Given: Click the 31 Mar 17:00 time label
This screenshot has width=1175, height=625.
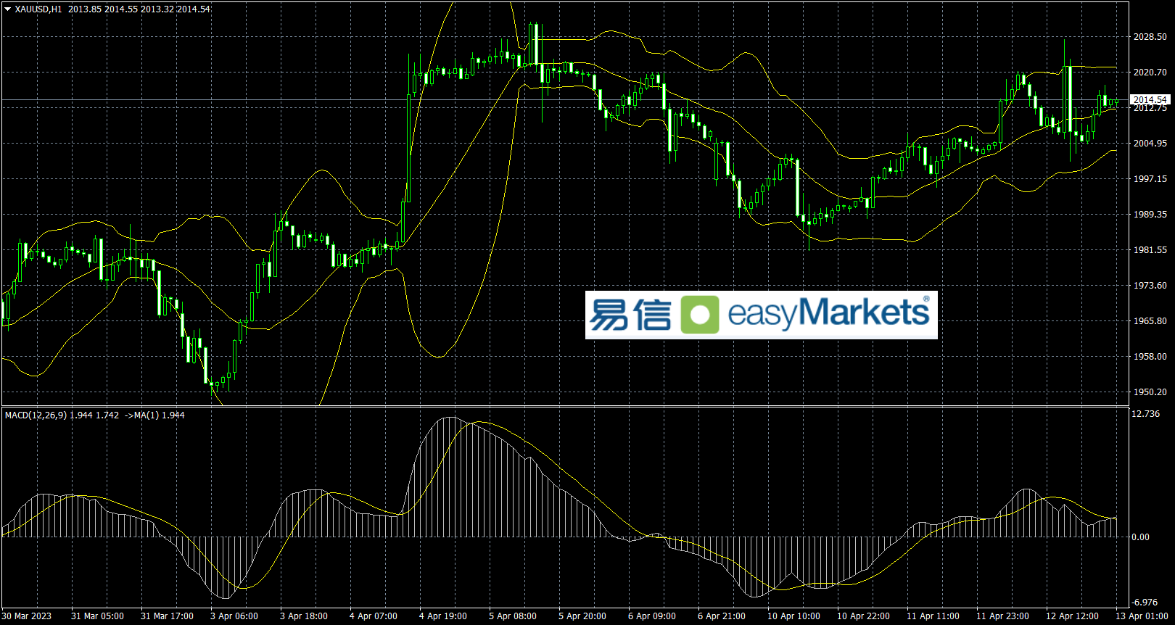Looking at the screenshot, I should tap(167, 616).
